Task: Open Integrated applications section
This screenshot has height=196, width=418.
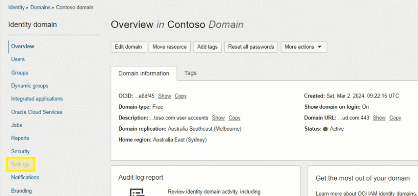Action: tap(37, 99)
